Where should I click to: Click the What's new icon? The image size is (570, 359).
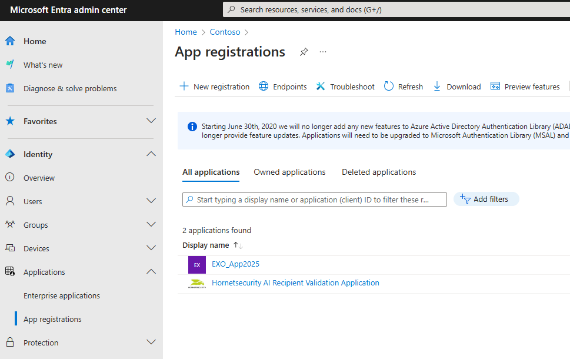10,64
